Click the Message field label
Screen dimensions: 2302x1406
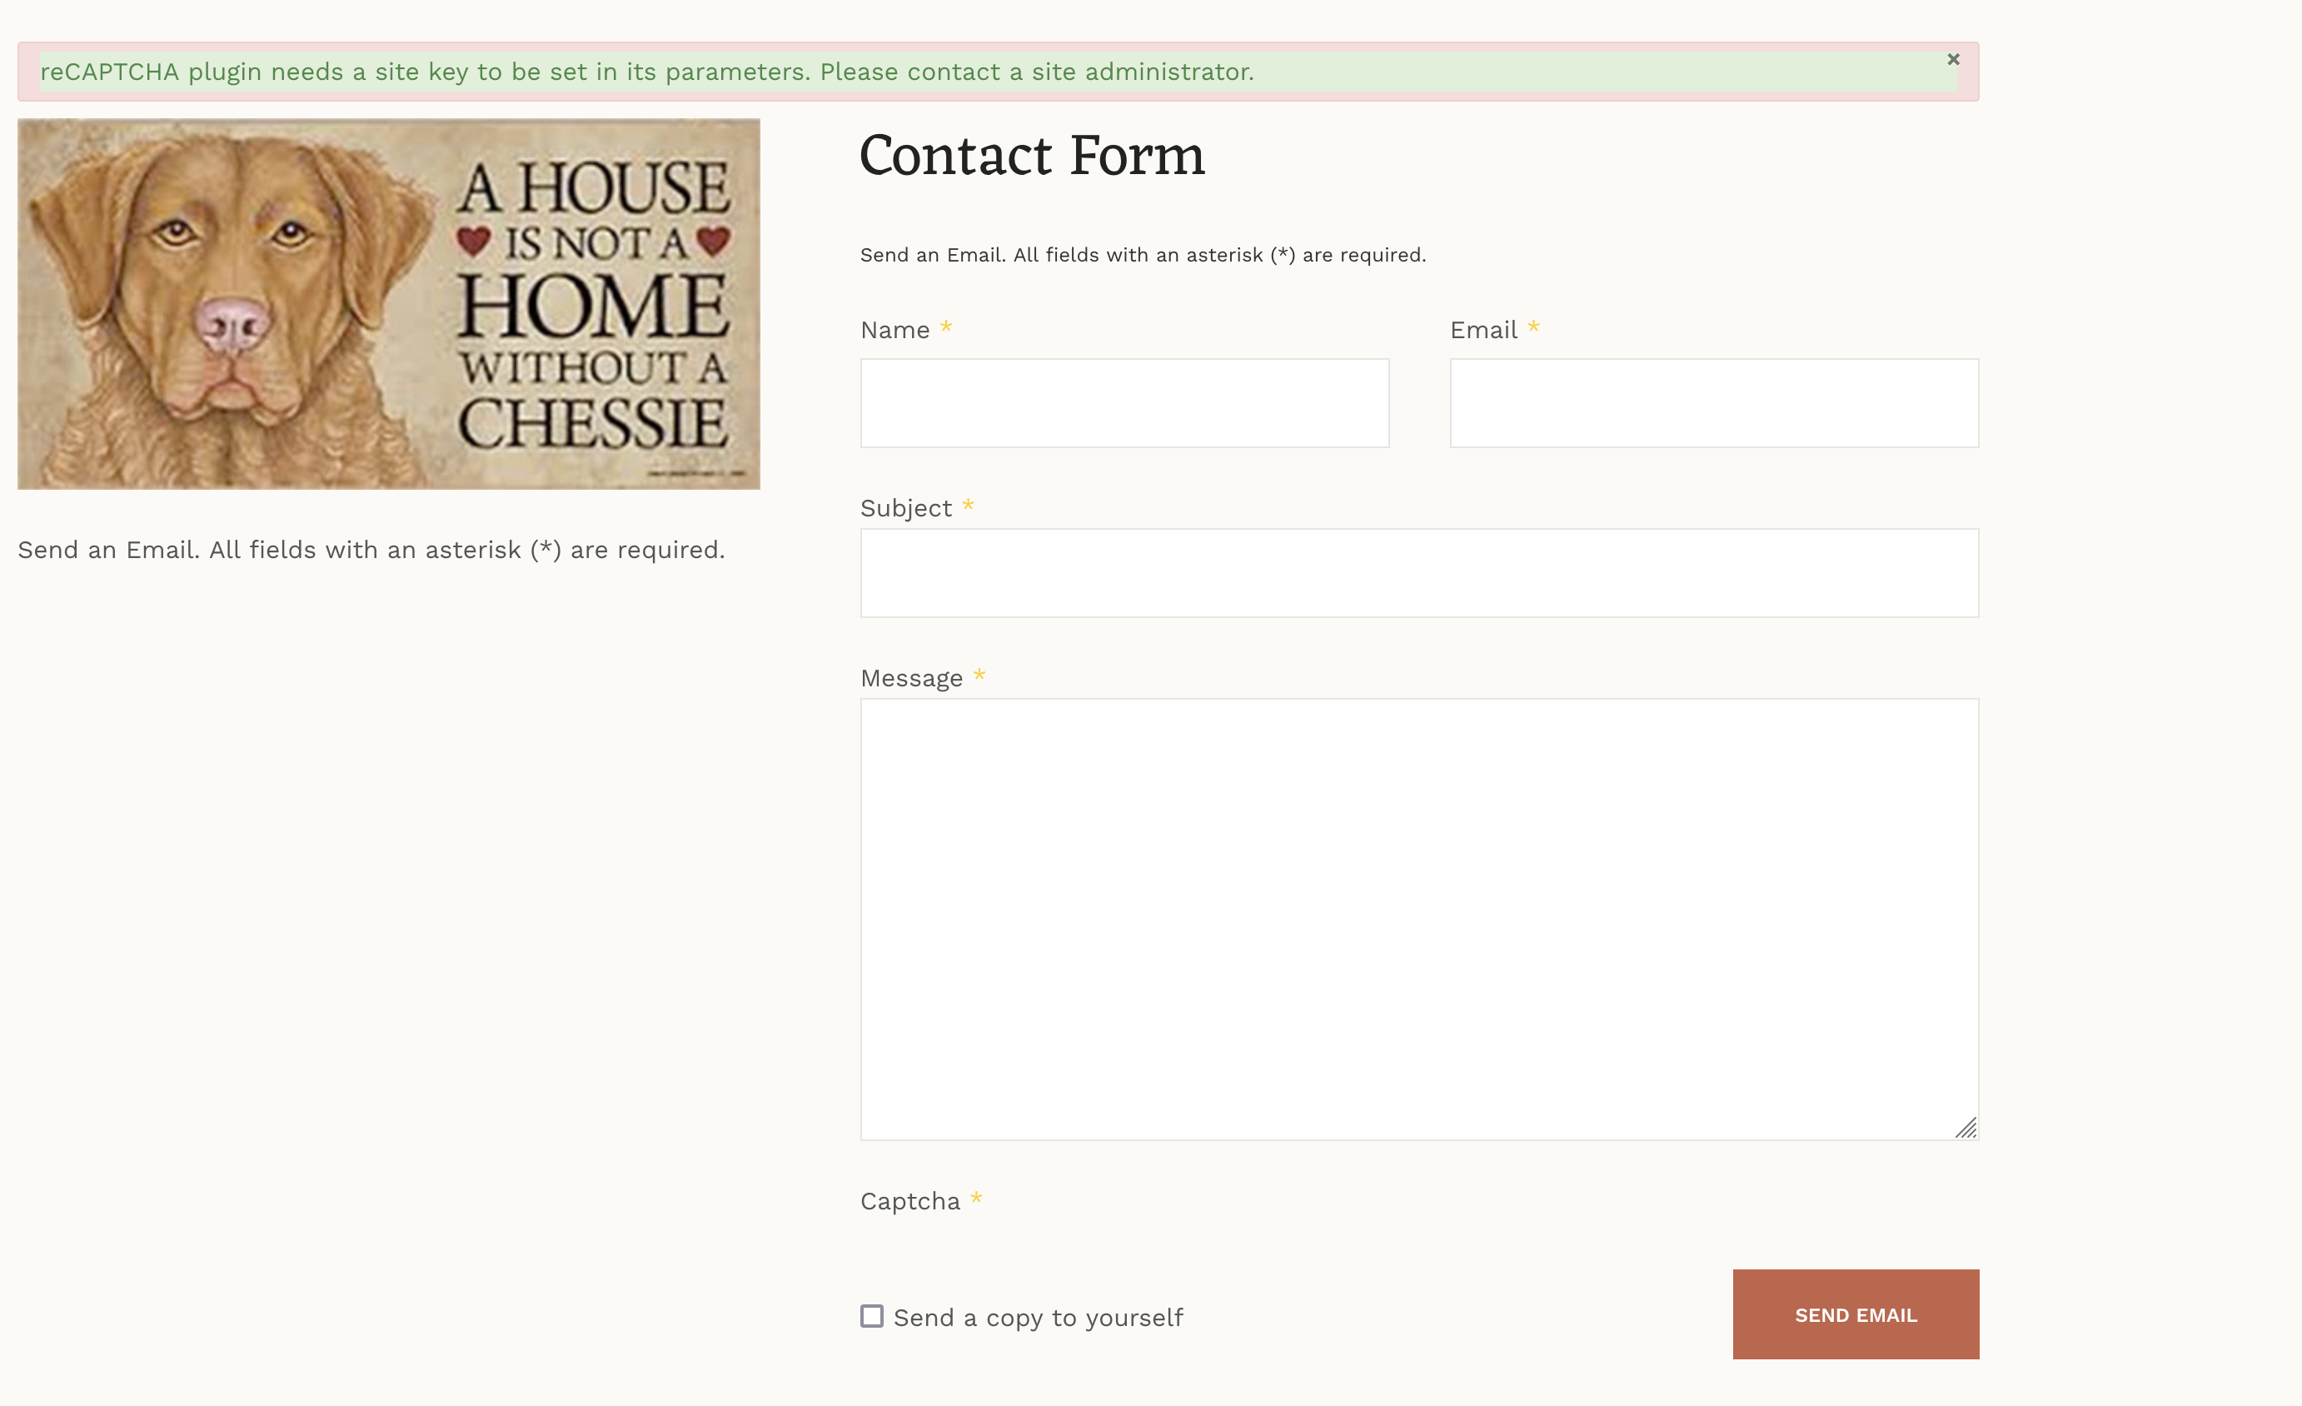click(911, 678)
